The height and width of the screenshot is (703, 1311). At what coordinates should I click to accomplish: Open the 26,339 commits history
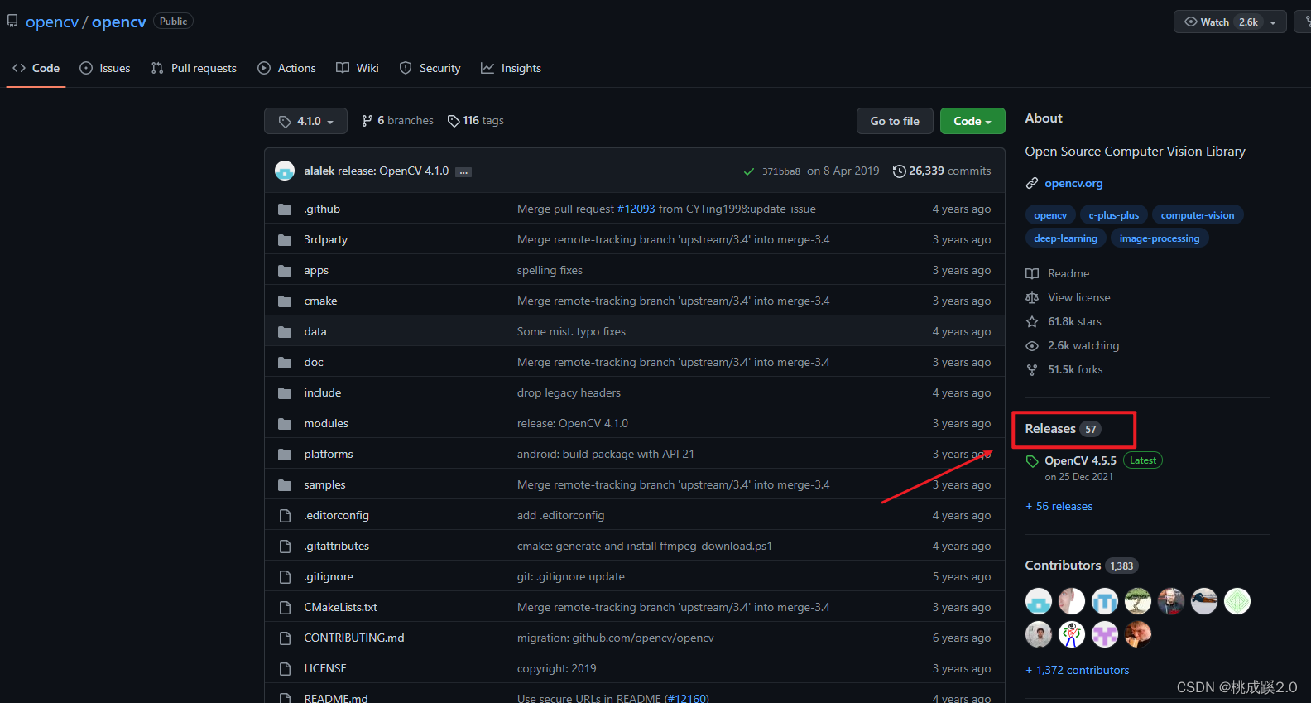tap(942, 171)
